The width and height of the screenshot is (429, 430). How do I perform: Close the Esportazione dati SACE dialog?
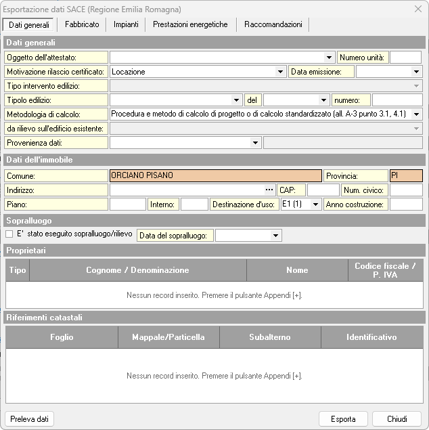[x=416, y=9]
